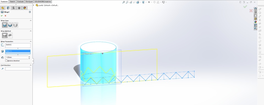
Task: Collapse the Pull Direction section
Action: (x=31, y=65)
